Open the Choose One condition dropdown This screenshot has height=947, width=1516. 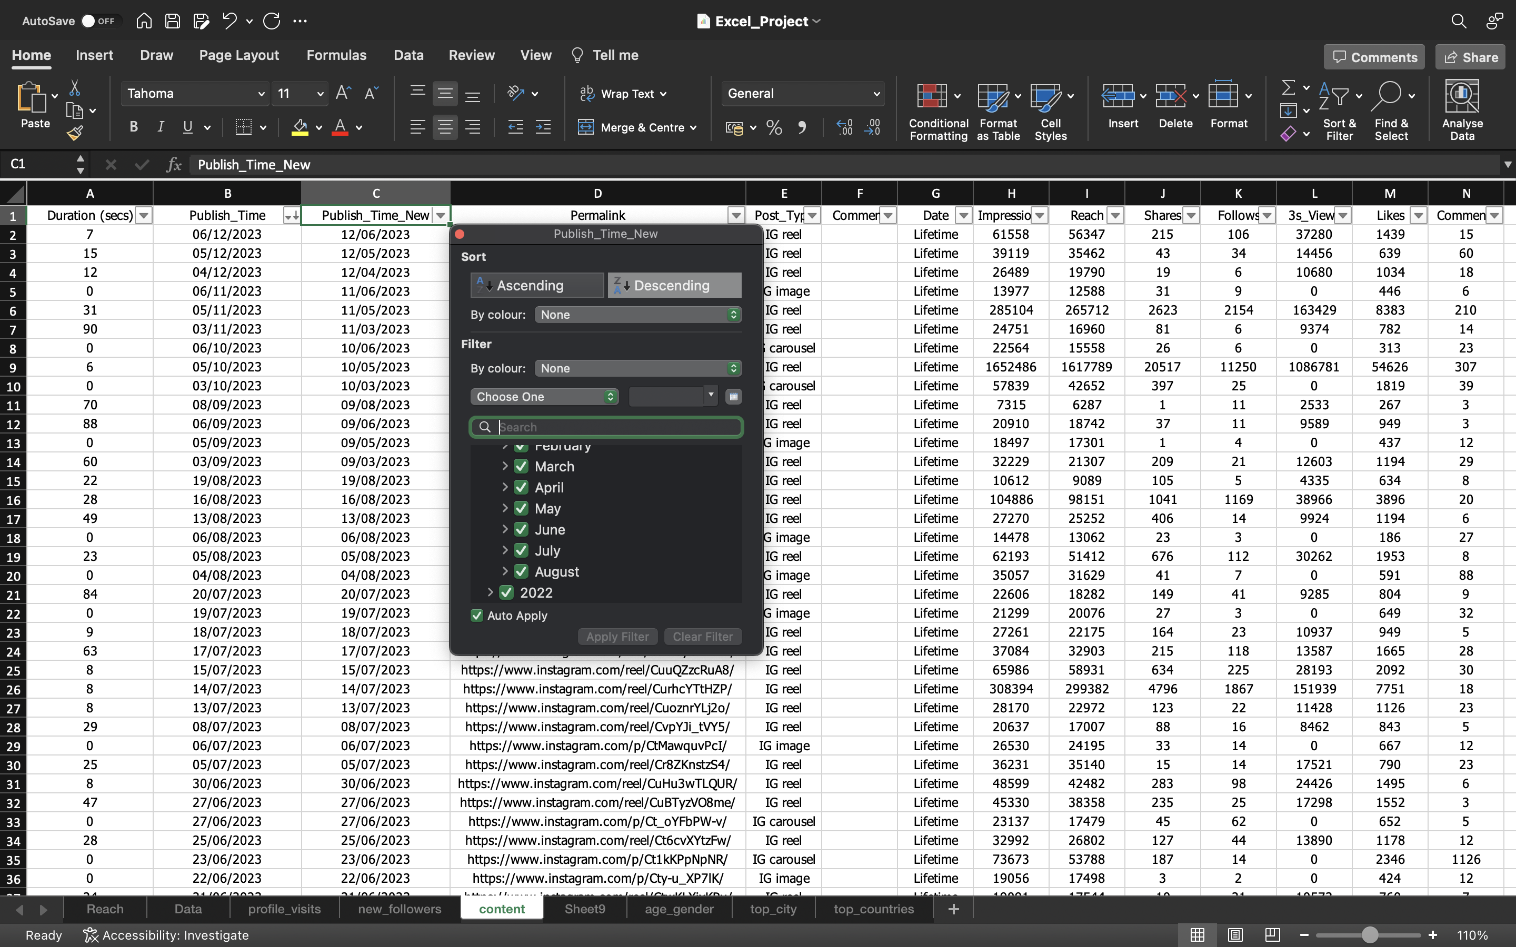[544, 397]
